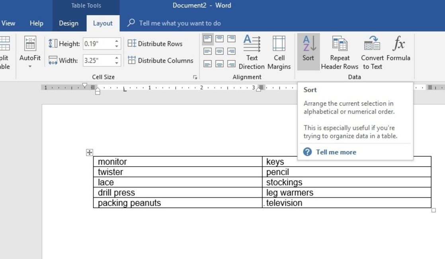Screen dimensions: 445x259
Task: Click Convert to Text icon
Action: (372, 51)
